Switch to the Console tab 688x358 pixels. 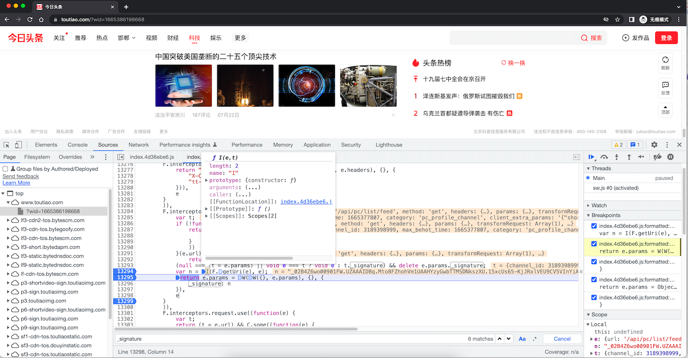click(x=78, y=145)
